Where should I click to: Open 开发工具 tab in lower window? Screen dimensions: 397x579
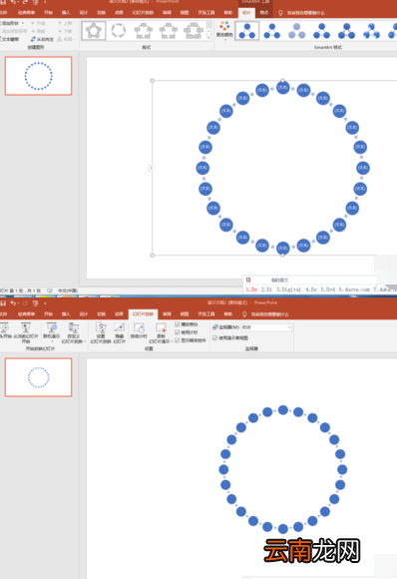(206, 313)
